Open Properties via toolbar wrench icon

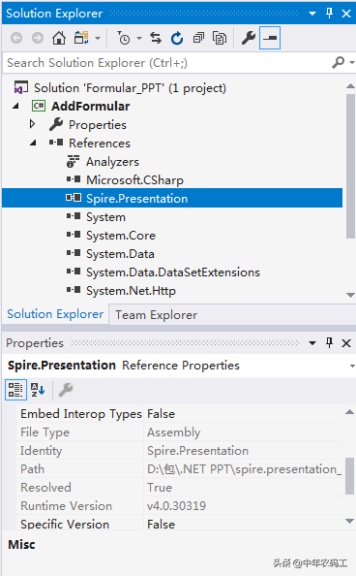[x=249, y=38]
